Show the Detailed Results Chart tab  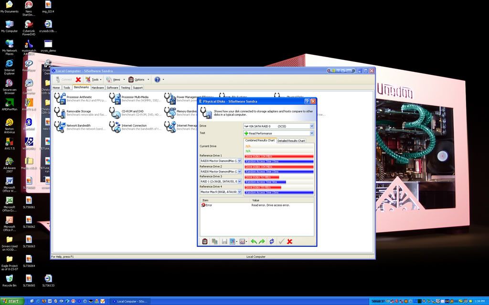tap(291, 141)
